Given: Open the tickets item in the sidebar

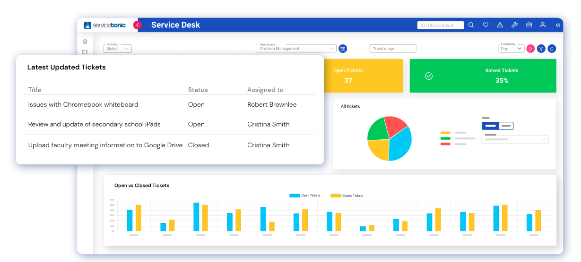Looking at the screenshot, I should tap(85, 52).
